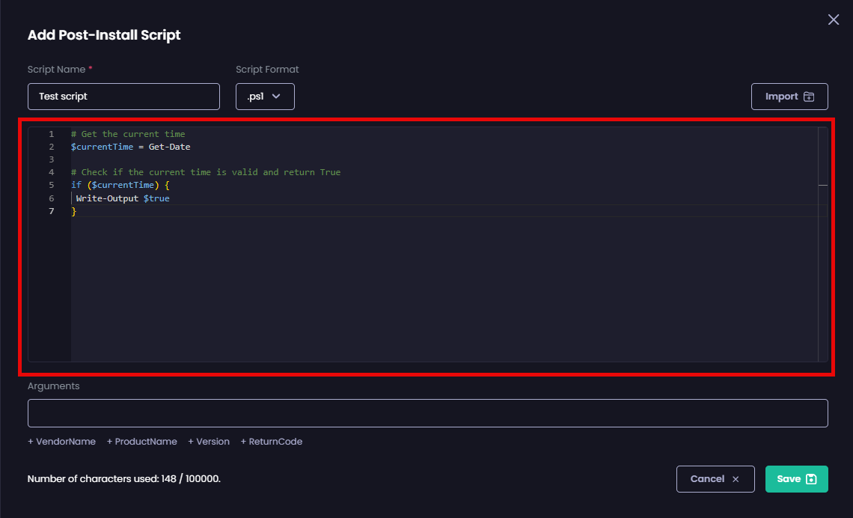Screen dimensions: 853x518
Task: Insert the ProductName argument variable
Action: pyautogui.click(x=141, y=441)
